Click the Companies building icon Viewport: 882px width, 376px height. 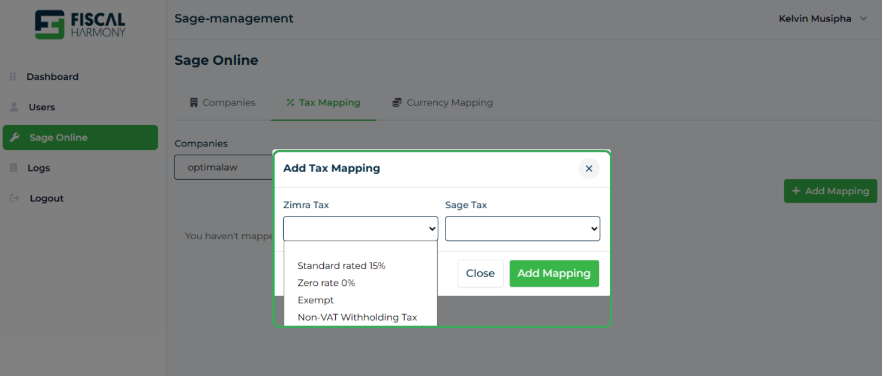point(194,103)
